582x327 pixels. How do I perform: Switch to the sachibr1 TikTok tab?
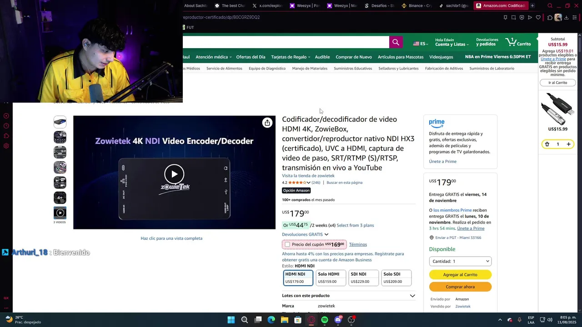pyautogui.click(x=454, y=6)
